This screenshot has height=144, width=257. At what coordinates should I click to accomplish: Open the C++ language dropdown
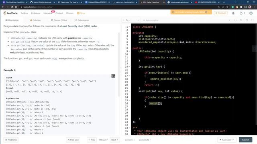131,20
